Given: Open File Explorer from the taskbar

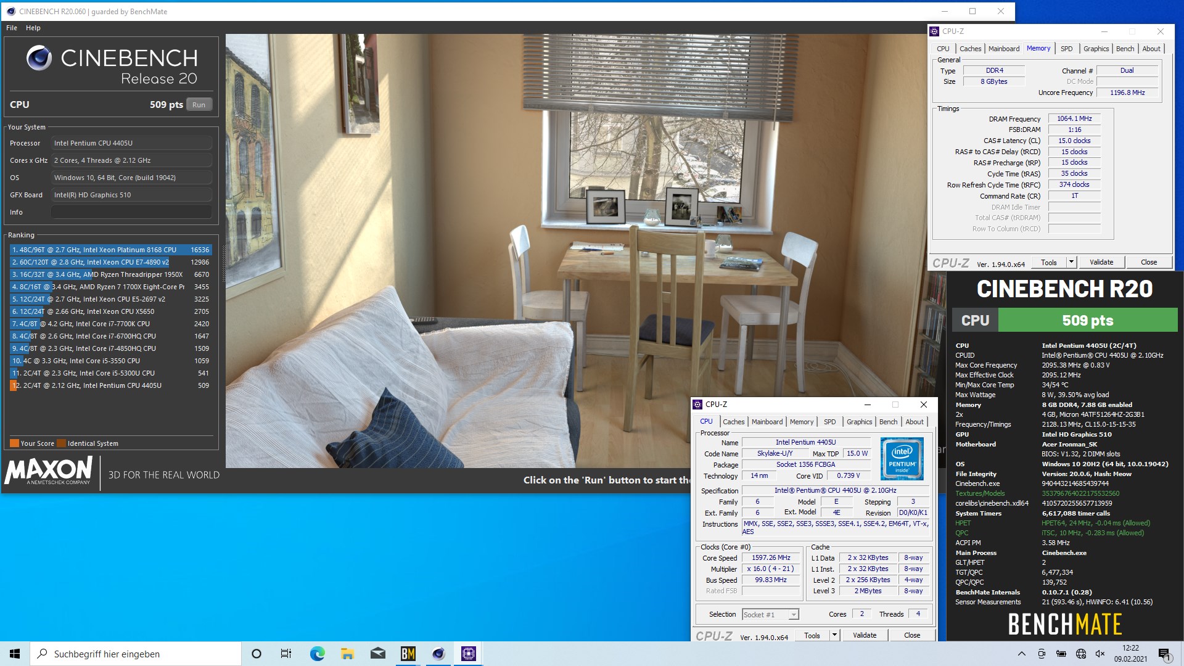Looking at the screenshot, I should point(347,654).
